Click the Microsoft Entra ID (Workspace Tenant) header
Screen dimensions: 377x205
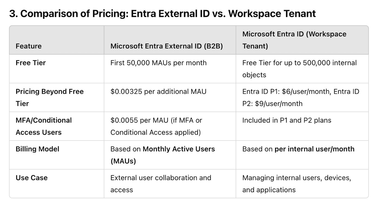click(294, 40)
